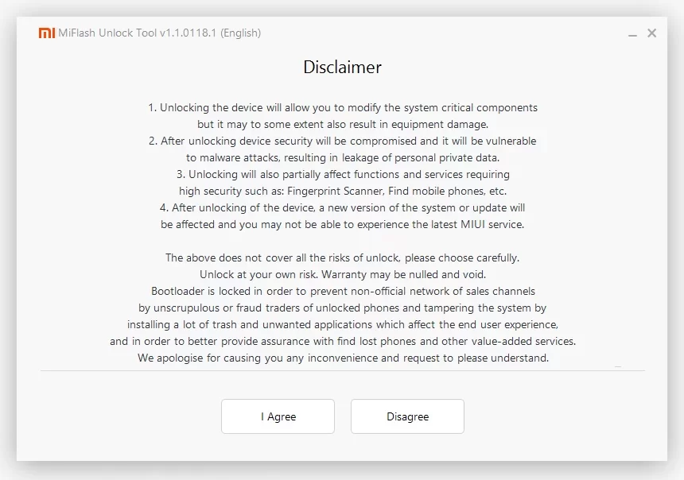Click the line about the latest MIUI service

pos(342,224)
